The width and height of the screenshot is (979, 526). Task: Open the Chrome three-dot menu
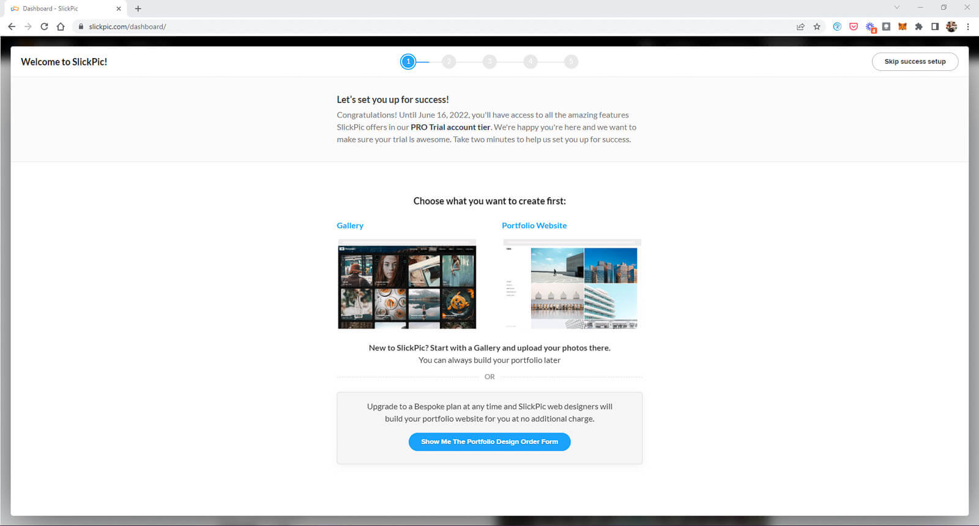click(968, 27)
